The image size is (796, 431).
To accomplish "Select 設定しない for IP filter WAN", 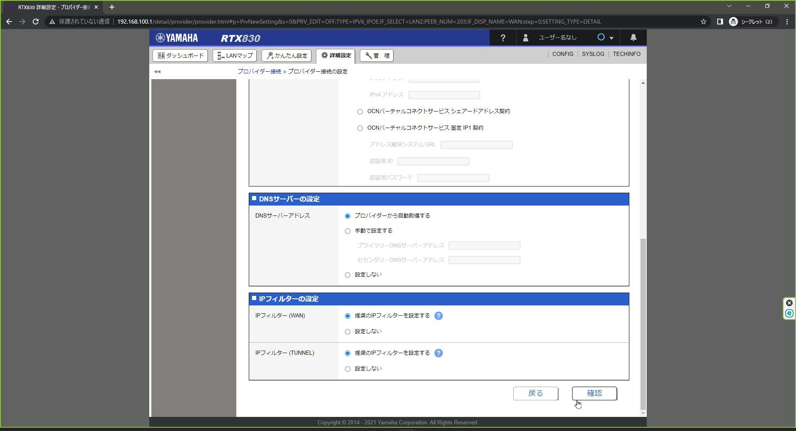I will tap(347, 332).
